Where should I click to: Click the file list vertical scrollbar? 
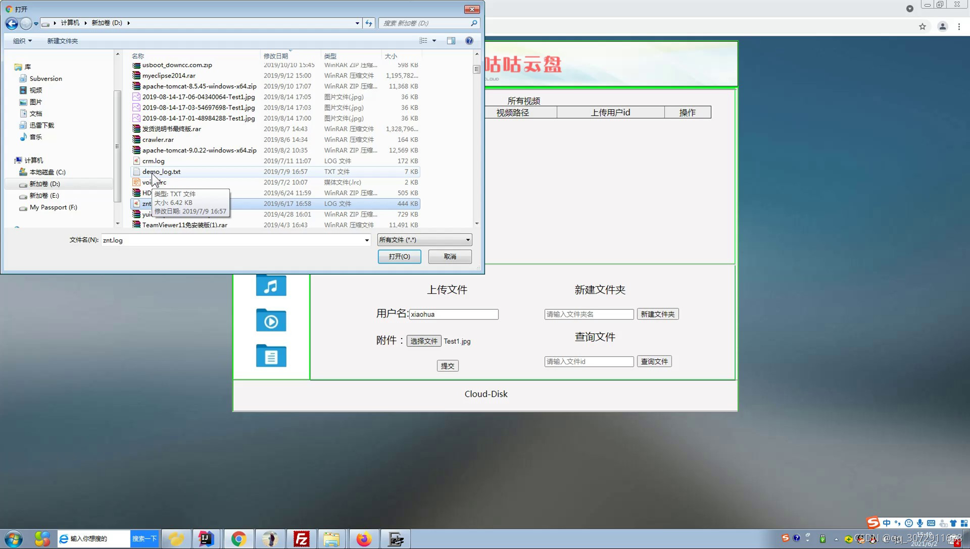(476, 70)
